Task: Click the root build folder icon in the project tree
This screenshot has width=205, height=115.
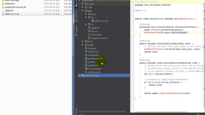Action: point(86,41)
